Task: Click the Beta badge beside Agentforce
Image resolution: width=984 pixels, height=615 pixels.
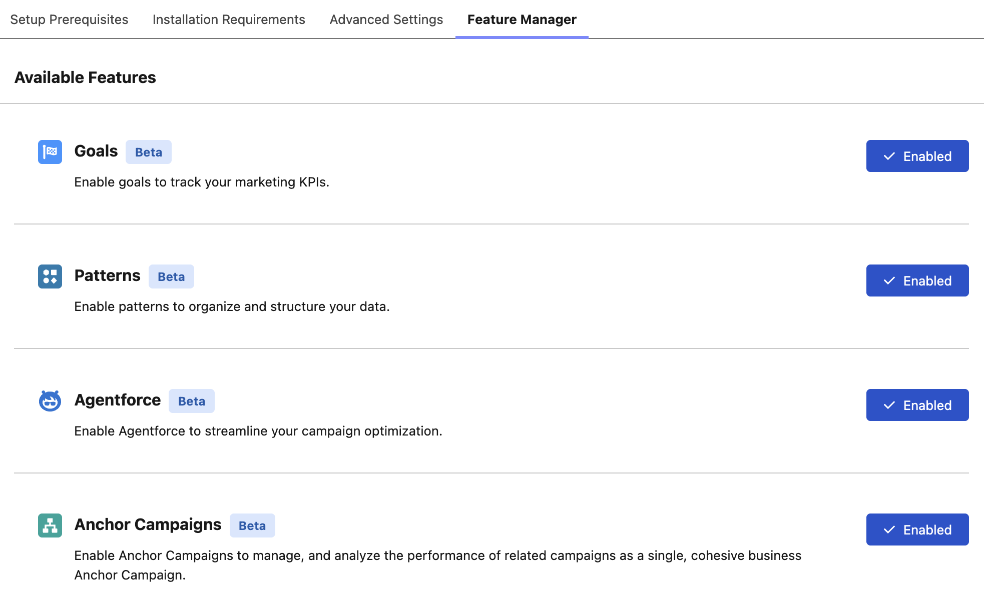Action: click(x=191, y=400)
